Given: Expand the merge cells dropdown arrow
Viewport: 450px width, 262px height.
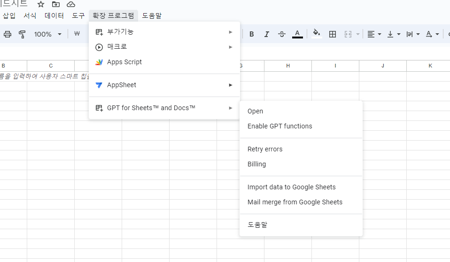Looking at the screenshot, I should click(x=358, y=34).
